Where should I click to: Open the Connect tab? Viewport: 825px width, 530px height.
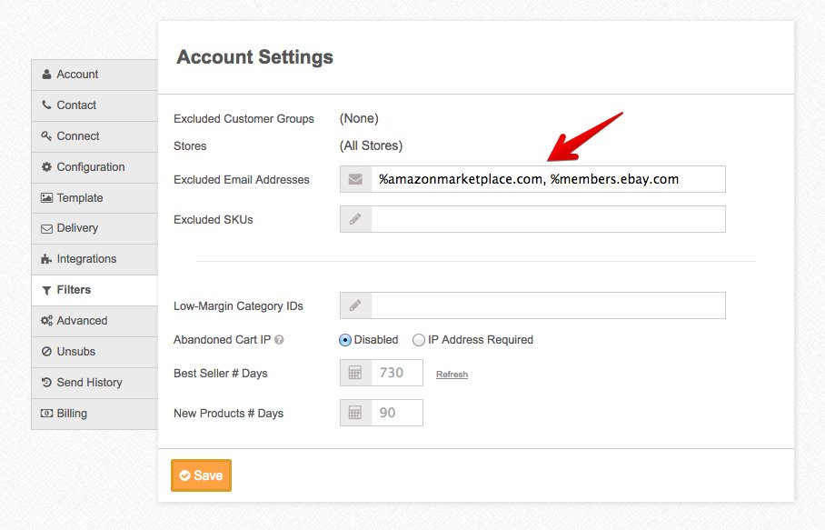(x=78, y=136)
